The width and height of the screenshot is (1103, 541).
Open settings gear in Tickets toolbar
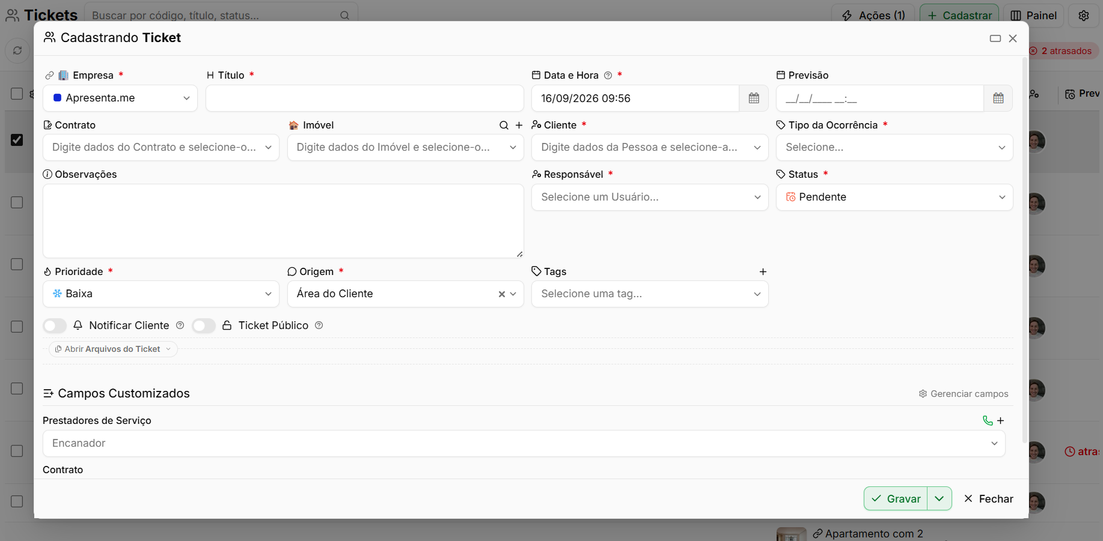[x=1084, y=16]
